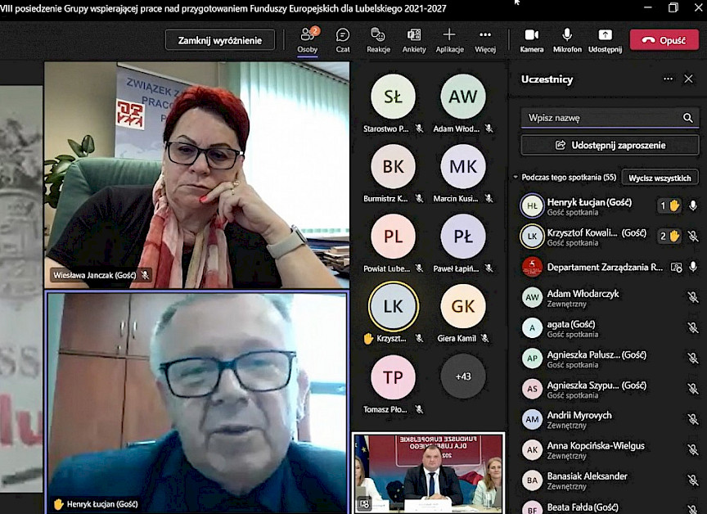This screenshot has height=514, width=707.
Task: Select the AW Adam Włod participant tile
Action: coord(463,104)
